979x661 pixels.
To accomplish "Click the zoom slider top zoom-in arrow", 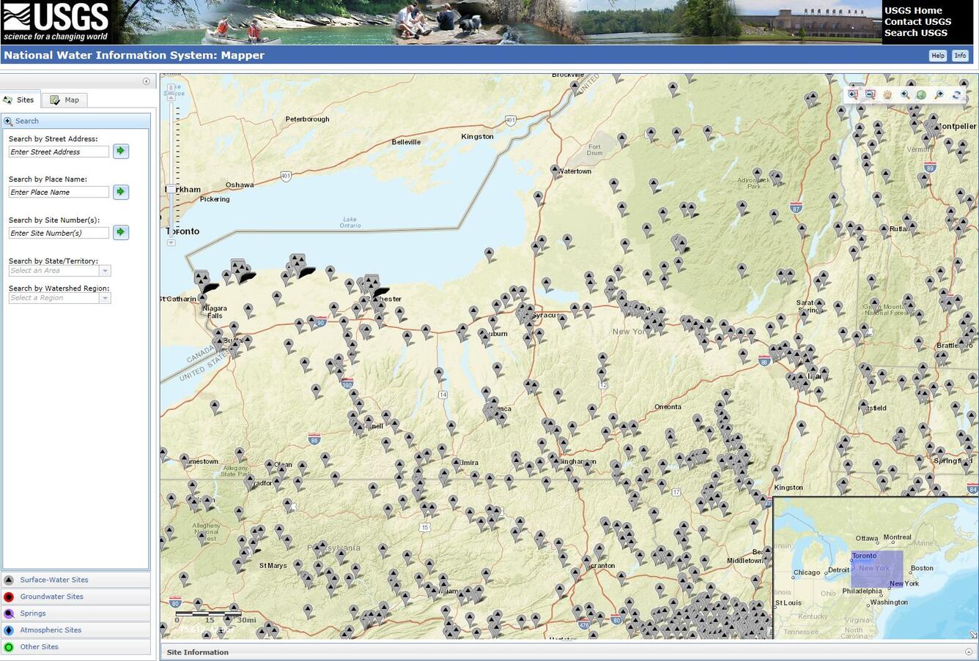I will pos(171,97).
